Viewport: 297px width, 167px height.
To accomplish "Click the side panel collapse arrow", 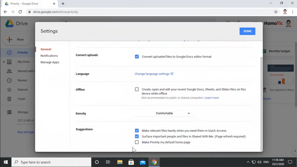I will point(295,151).
